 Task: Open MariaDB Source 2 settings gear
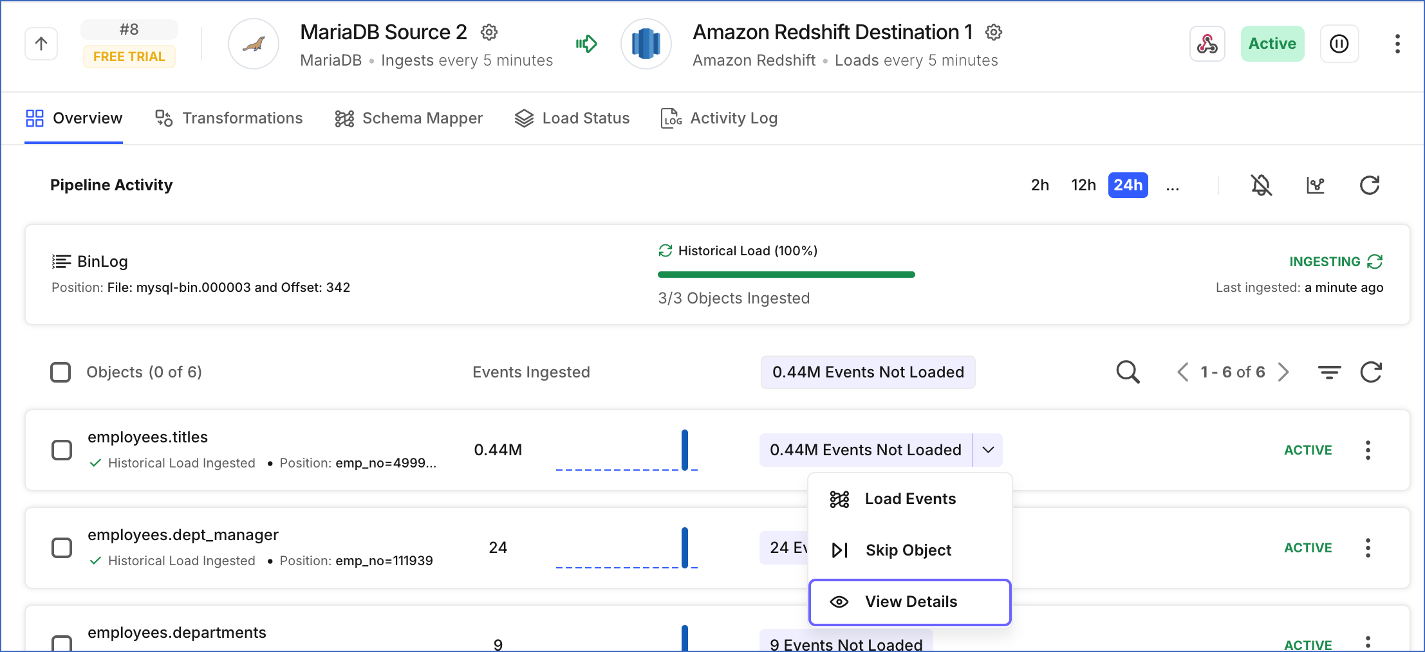tap(489, 32)
